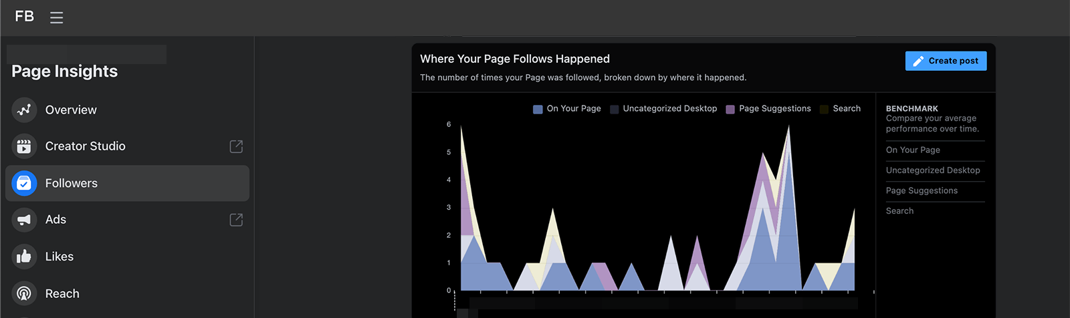
Task: Open Creator Studio external link icon
Action: click(236, 146)
